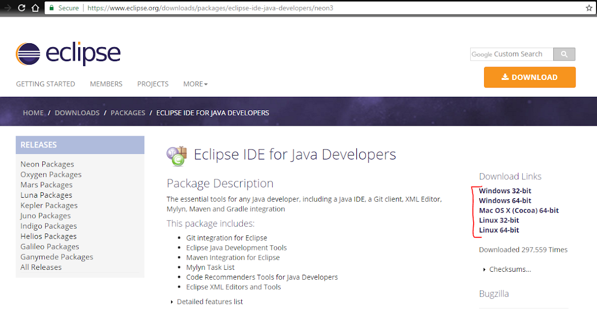Click the browser forward arrow
The height and width of the screenshot is (313, 597).
(7, 8)
